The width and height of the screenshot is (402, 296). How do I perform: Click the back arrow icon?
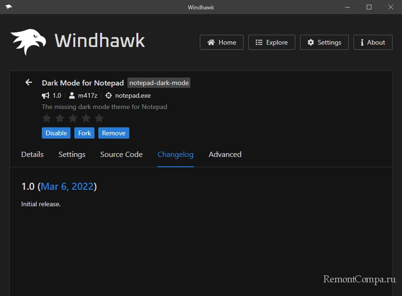coord(29,82)
